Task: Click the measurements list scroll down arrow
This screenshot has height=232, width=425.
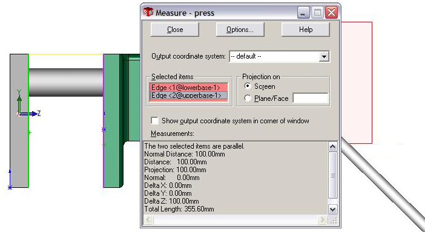Action: pyautogui.click(x=332, y=209)
